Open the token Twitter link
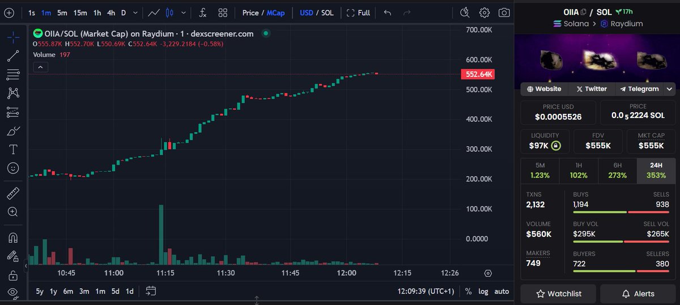 591,89
